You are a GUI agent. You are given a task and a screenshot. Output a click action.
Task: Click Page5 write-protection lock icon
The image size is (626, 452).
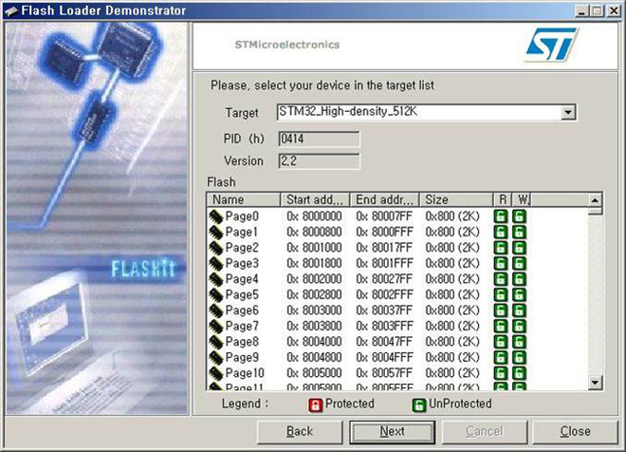pyautogui.click(x=519, y=294)
